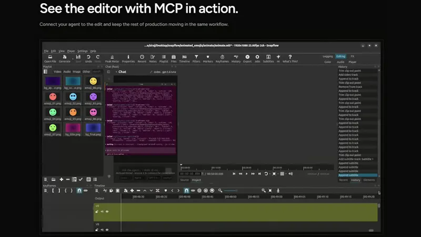Hide track V9 with eye icon
Screen dimensions: 421x237
coord(107,212)
